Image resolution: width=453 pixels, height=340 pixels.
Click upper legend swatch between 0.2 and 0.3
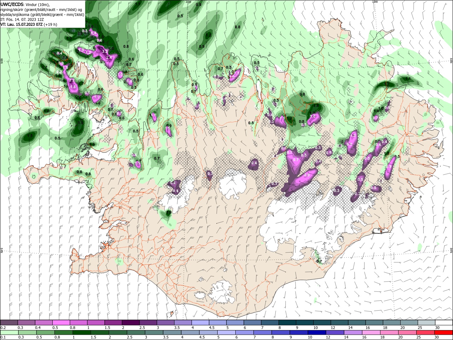(9, 323)
